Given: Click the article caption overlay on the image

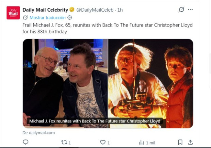Looking at the screenshot, I should pos(95,121).
